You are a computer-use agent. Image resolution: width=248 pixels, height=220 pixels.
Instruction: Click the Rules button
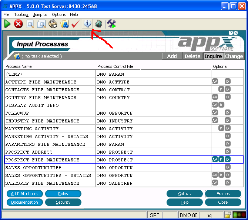click(x=63, y=194)
